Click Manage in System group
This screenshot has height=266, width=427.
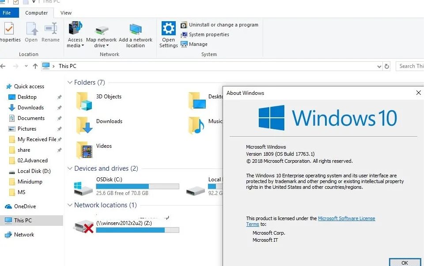pos(194,44)
